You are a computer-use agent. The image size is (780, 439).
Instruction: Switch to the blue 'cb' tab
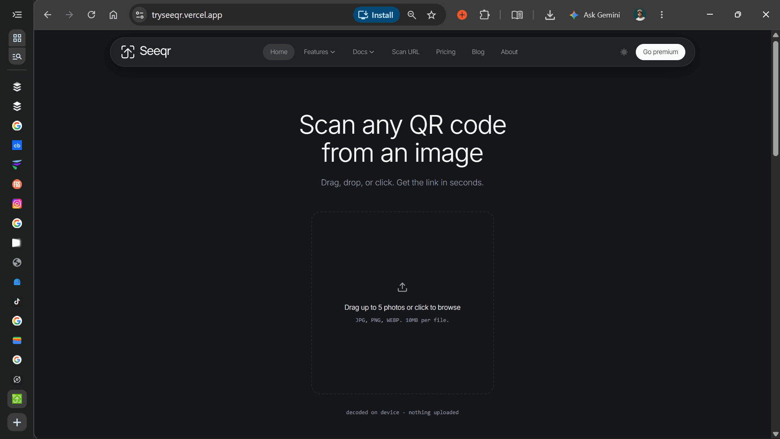pyautogui.click(x=17, y=146)
